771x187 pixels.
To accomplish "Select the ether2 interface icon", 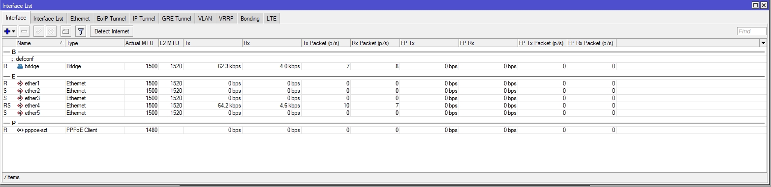I will point(20,91).
